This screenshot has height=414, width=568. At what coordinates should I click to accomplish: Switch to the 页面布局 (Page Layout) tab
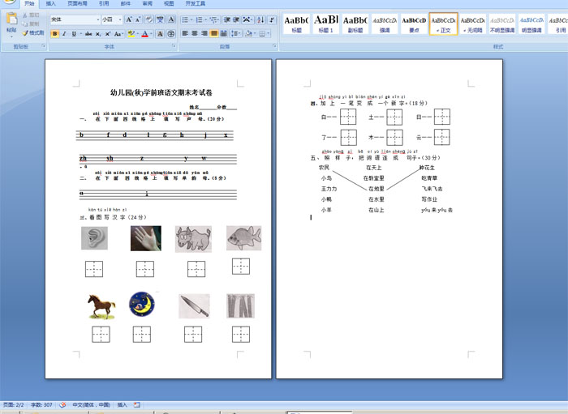(x=77, y=3)
